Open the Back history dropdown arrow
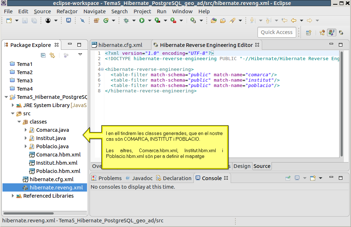Screen dimensions: 351x227 tap(302, 21)
